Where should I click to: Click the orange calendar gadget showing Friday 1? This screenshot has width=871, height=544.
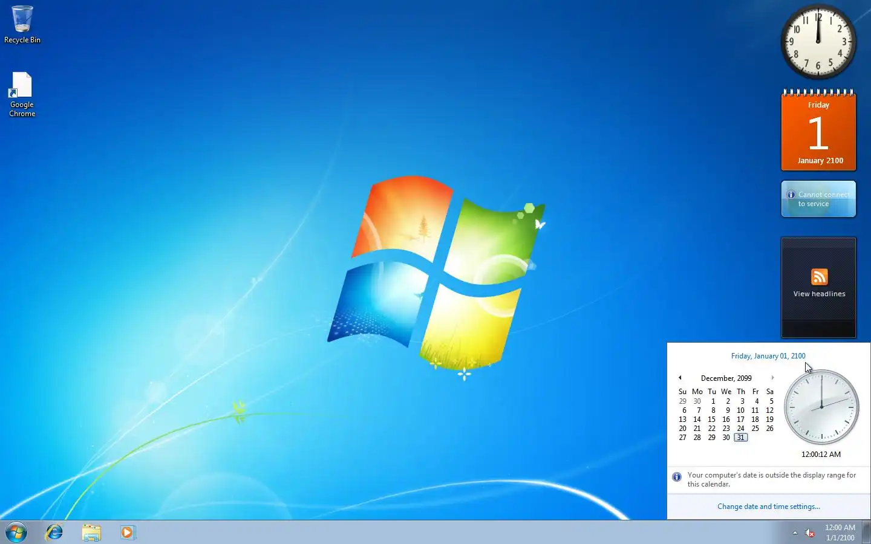[818, 129]
